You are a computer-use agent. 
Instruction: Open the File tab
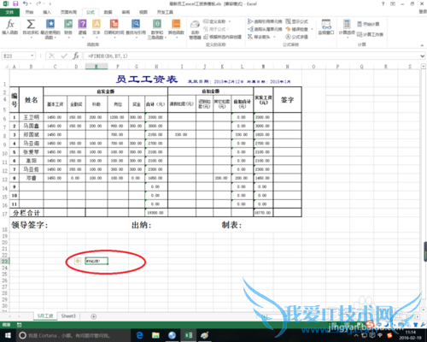(9, 12)
